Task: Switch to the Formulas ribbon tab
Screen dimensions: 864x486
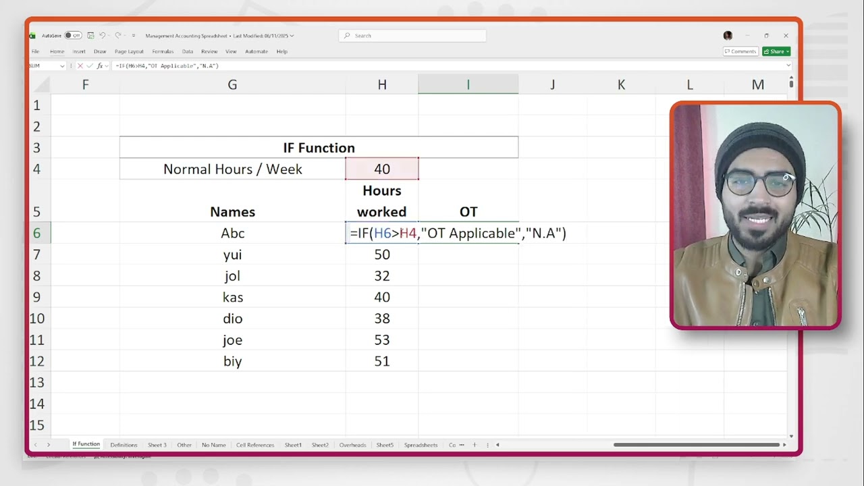Action: click(x=163, y=51)
